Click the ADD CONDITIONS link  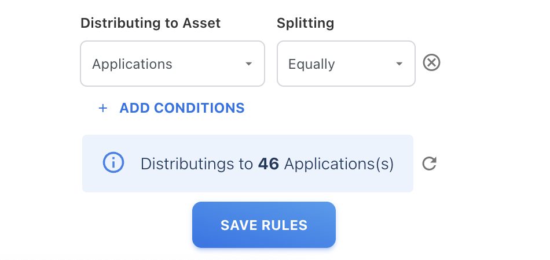point(182,108)
